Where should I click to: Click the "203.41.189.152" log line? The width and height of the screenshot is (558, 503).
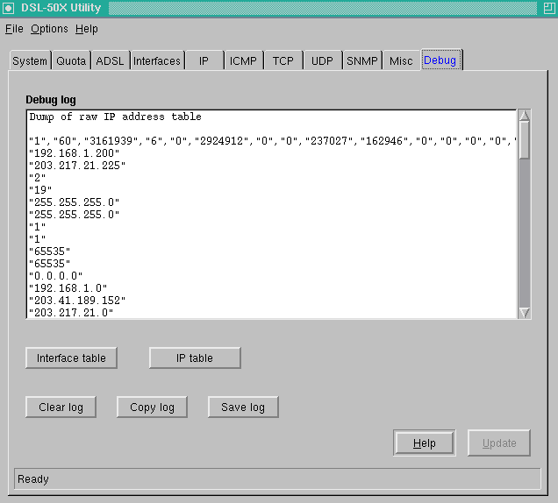click(x=77, y=301)
